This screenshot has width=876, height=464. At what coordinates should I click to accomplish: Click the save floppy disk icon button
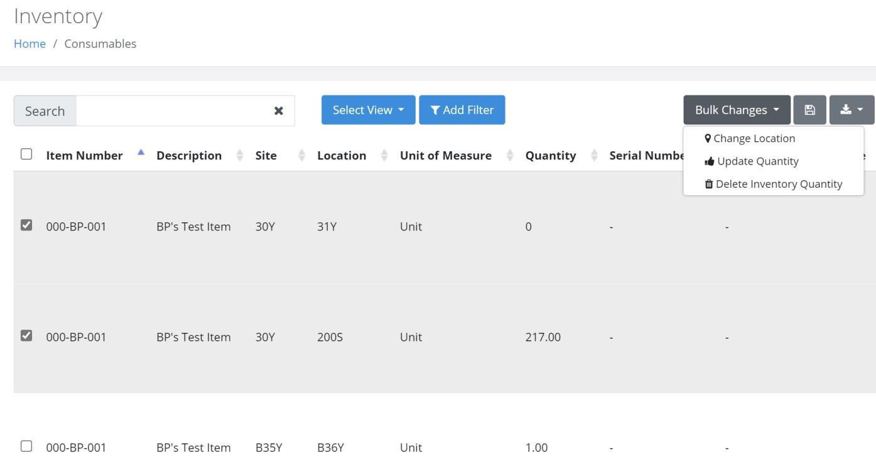point(809,110)
